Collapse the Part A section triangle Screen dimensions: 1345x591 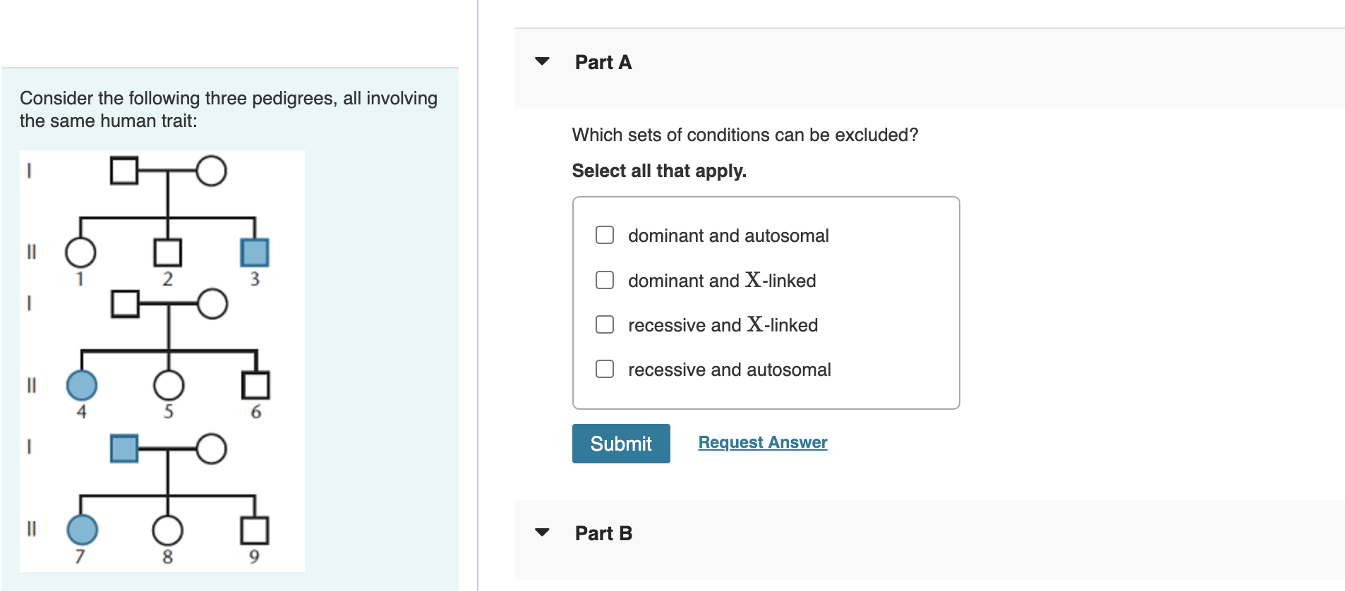point(542,61)
